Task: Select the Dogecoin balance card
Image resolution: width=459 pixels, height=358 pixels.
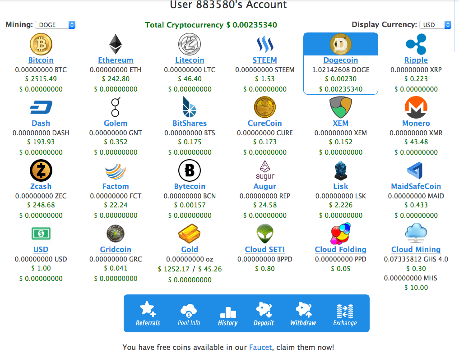Action: pos(341,63)
